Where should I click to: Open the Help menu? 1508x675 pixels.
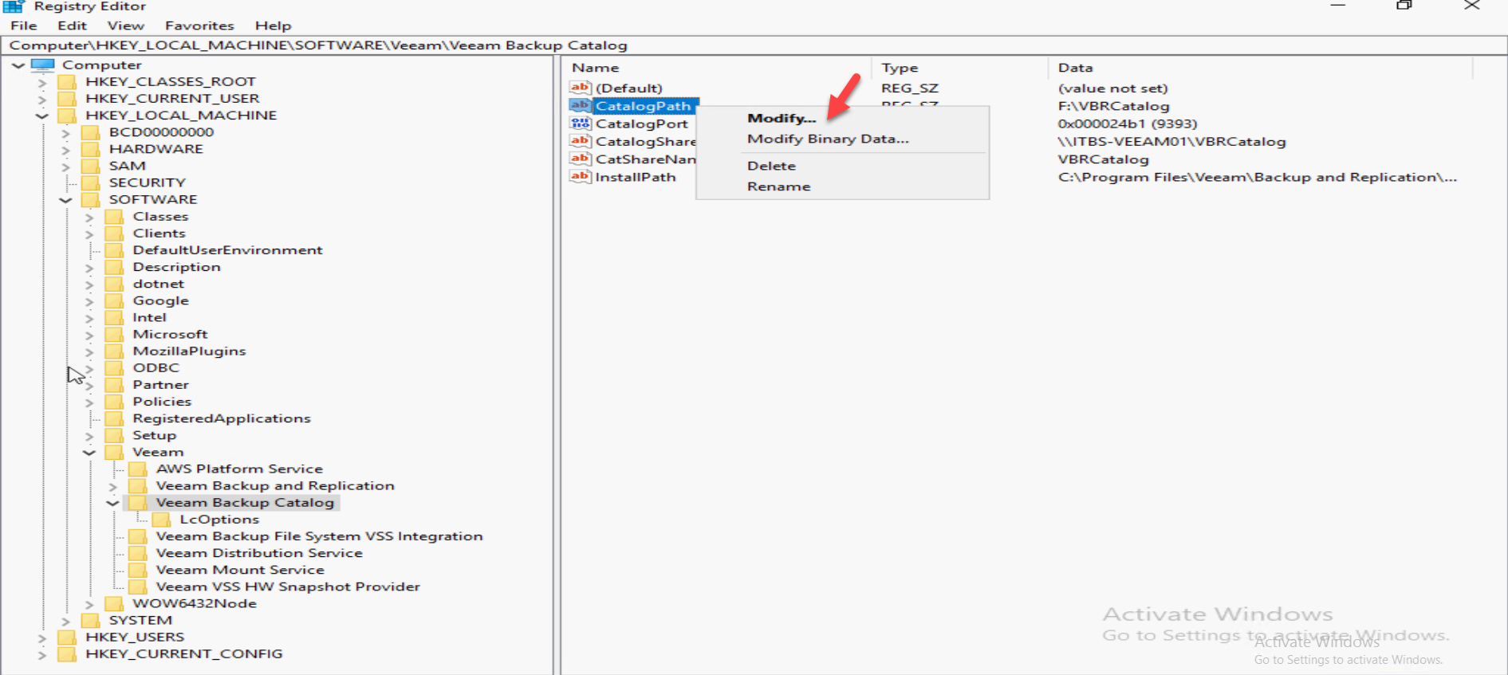pos(273,26)
